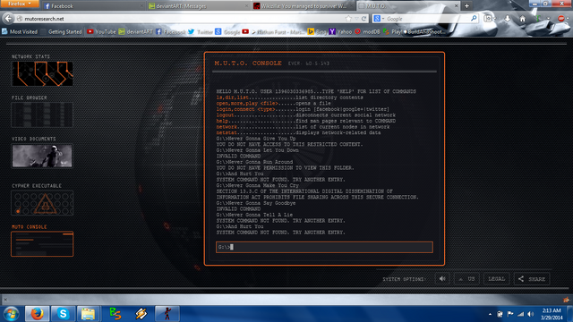Open the system volume tray icon
The height and width of the screenshot is (322, 573).
(531, 314)
